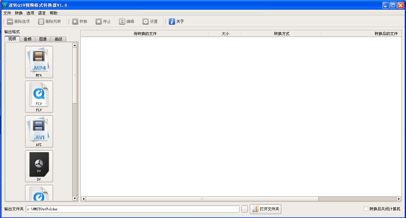
Task: Click the 关于 info icon in toolbar
Action: coord(172,22)
